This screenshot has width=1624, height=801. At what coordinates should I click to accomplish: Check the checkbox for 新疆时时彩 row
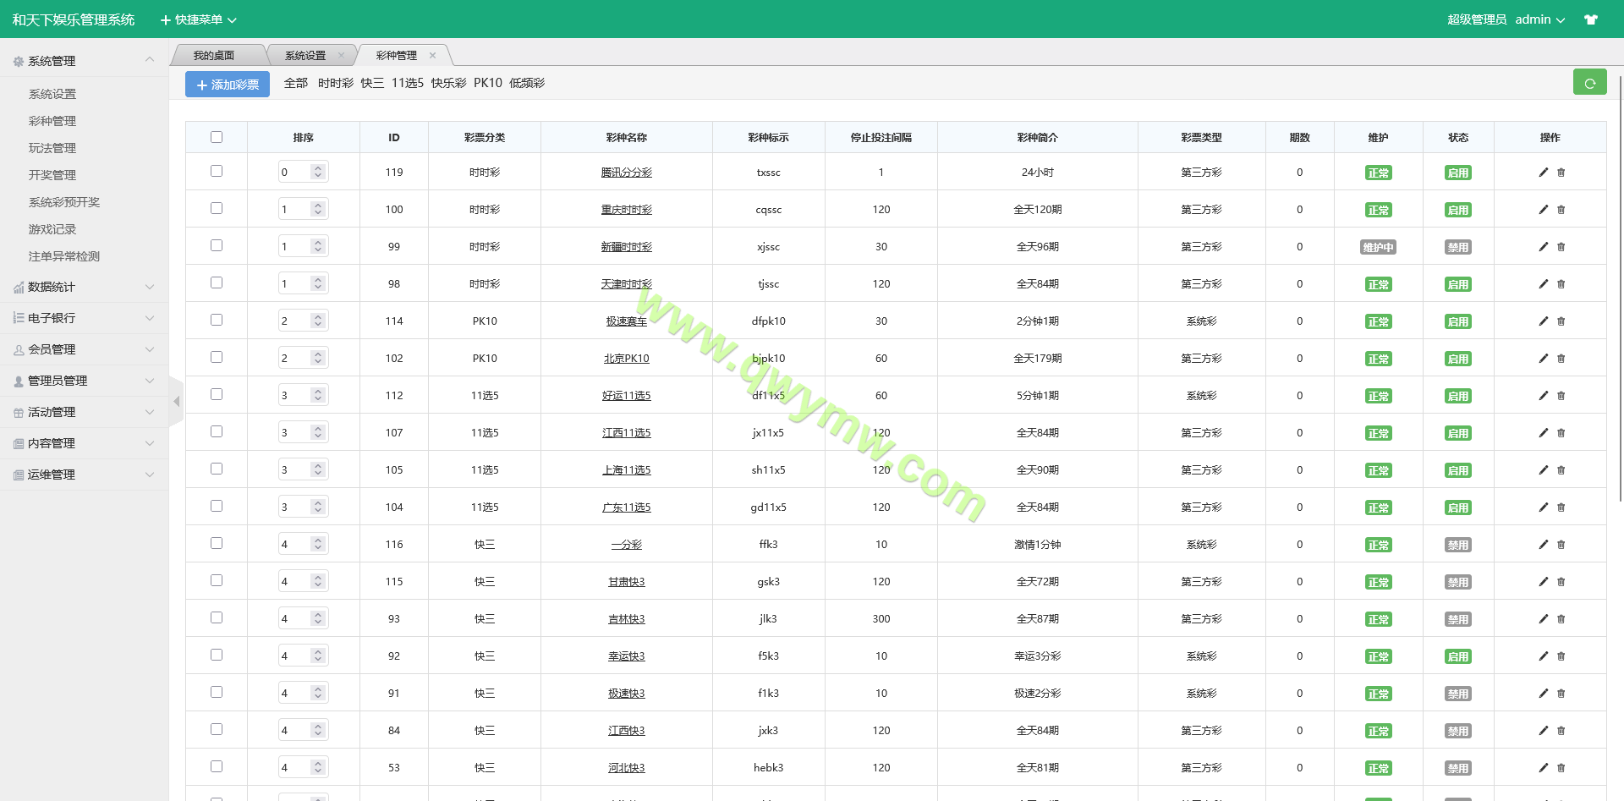(x=217, y=246)
